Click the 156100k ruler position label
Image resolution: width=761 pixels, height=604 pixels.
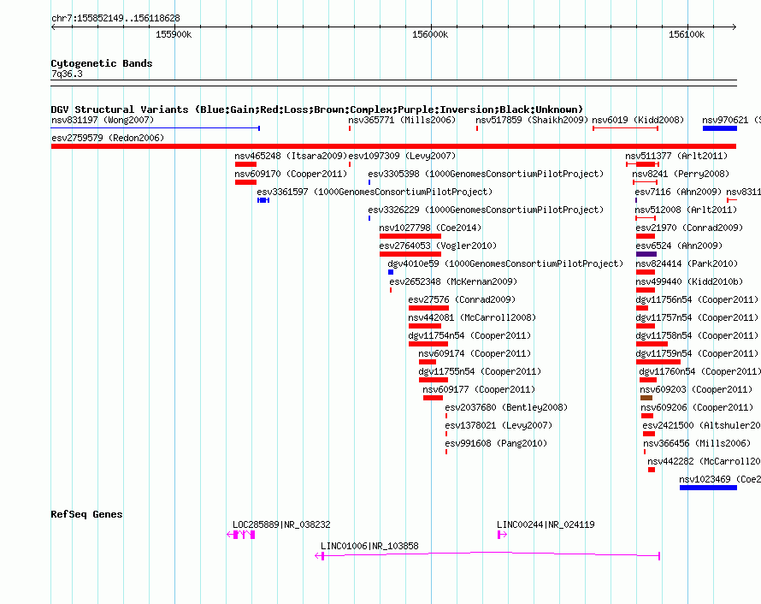pos(687,34)
